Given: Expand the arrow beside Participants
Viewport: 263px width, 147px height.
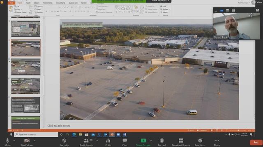Looking at the screenshot, I should [x=97, y=140].
